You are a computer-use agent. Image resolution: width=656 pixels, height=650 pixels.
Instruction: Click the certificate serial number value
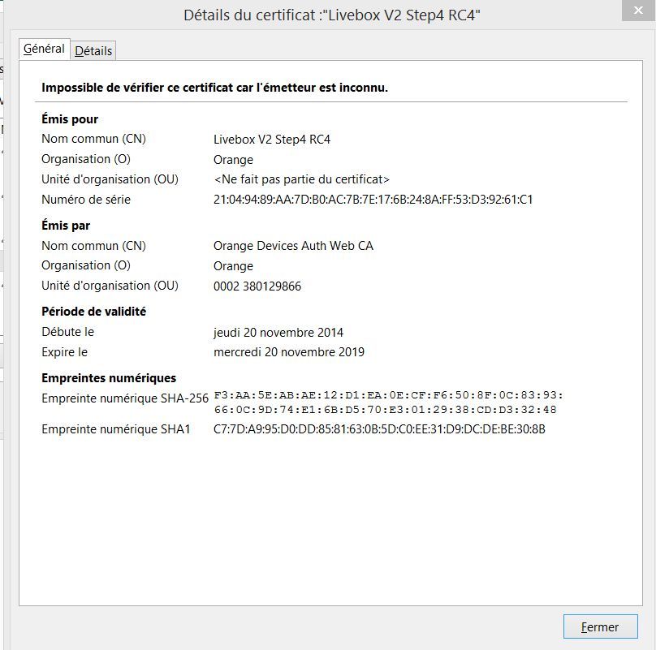pyautogui.click(x=373, y=200)
